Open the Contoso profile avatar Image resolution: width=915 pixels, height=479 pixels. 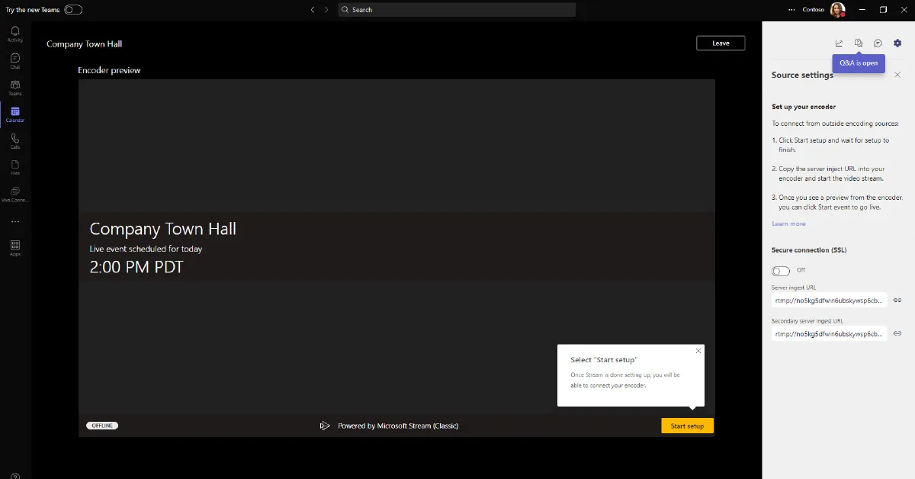[837, 10]
